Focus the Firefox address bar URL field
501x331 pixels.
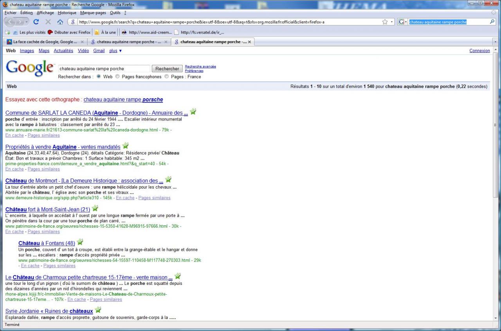pyautogui.click(x=229, y=22)
